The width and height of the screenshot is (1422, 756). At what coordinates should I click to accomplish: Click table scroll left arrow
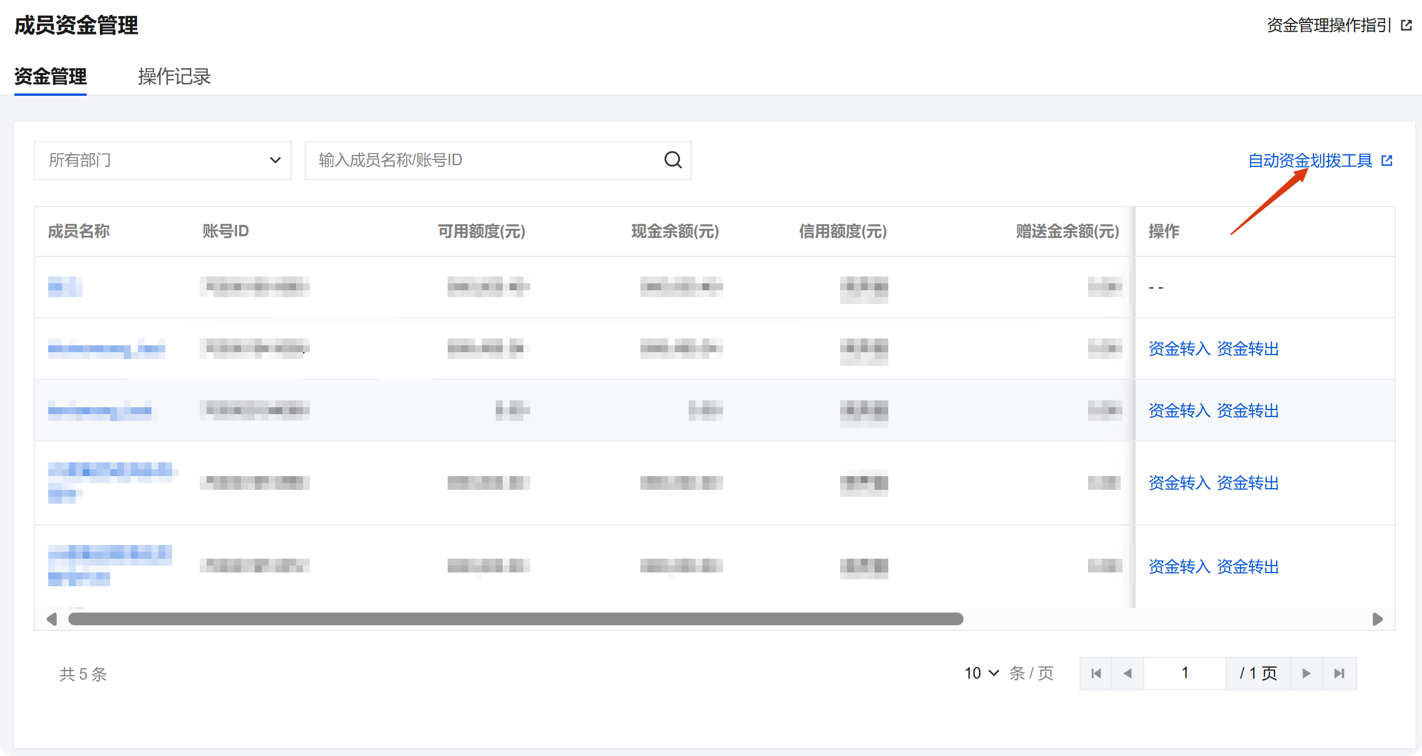point(52,619)
